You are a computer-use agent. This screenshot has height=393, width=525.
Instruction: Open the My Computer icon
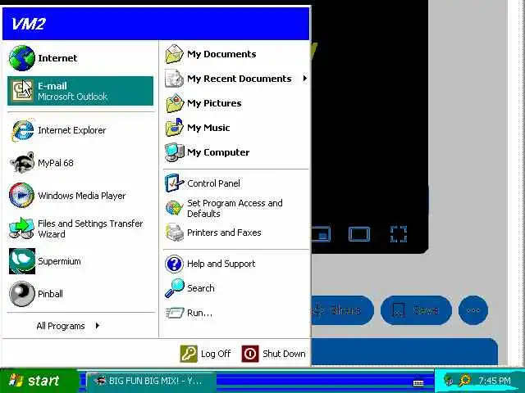click(175, 152)
